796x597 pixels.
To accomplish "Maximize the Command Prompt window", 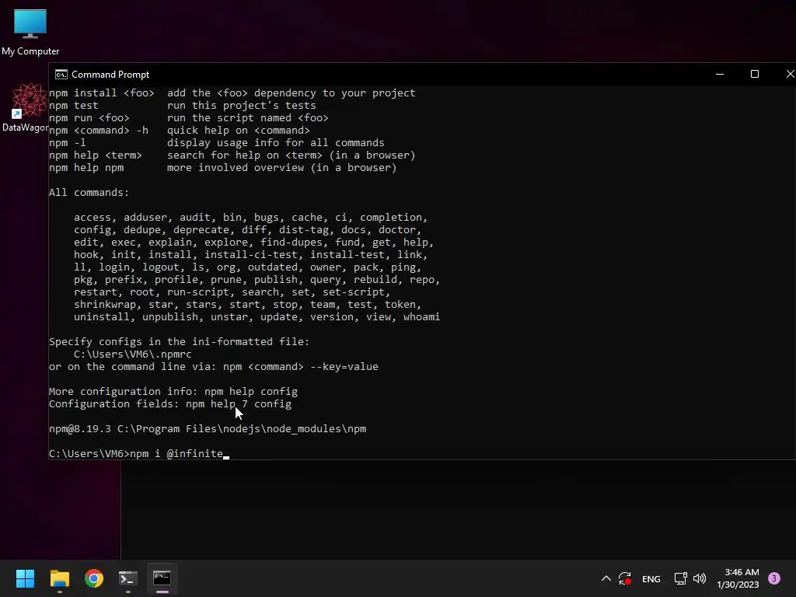I will coord(754,74).
